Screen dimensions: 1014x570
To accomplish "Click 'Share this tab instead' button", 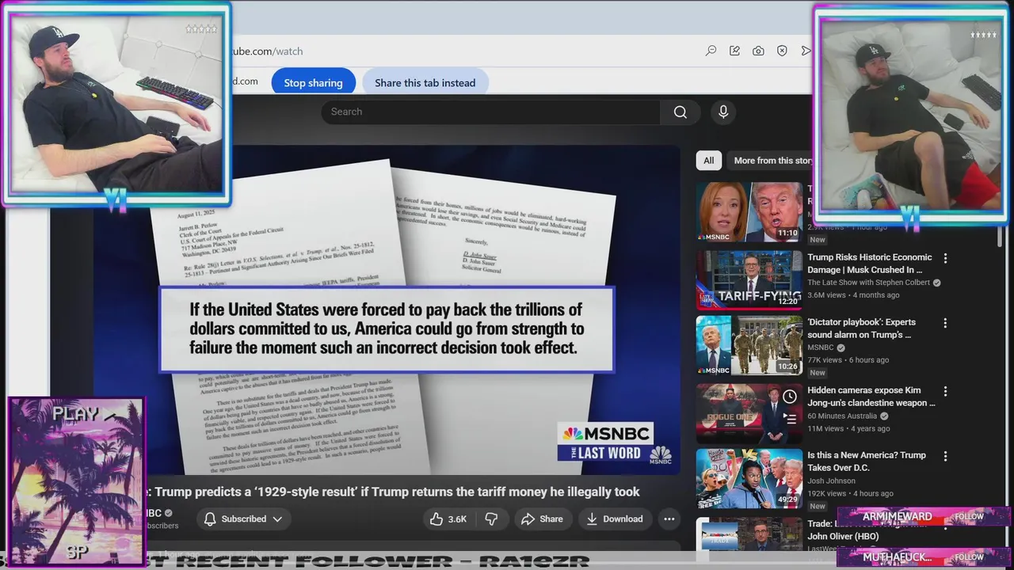I will [x=425, y=82].
